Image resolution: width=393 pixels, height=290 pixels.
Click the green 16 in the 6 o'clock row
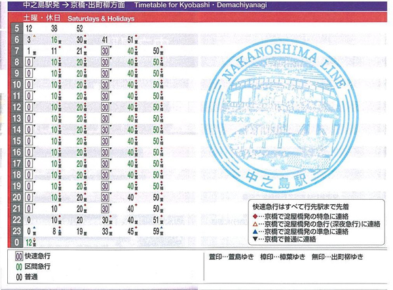click(54, 39)
